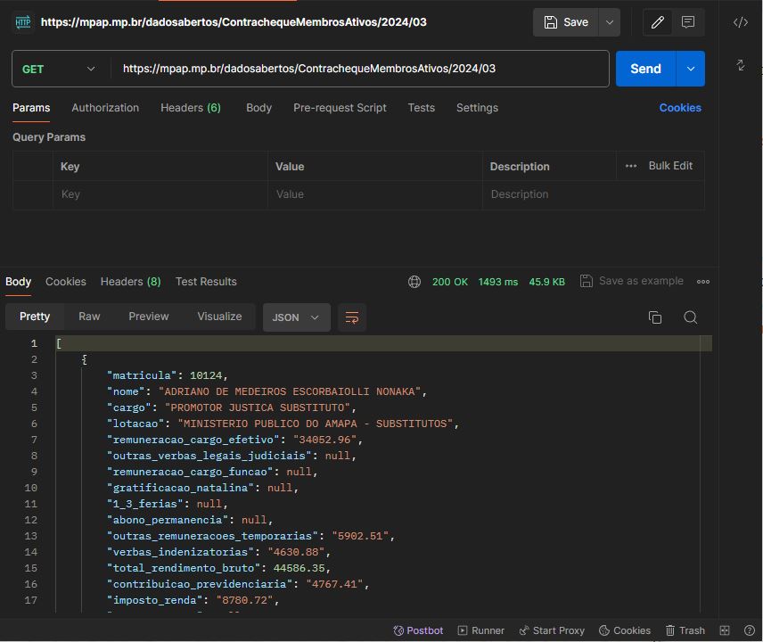763x642 pixels.
Task: Expand the Send button dropdown arrow
Action: pos(691,69)
